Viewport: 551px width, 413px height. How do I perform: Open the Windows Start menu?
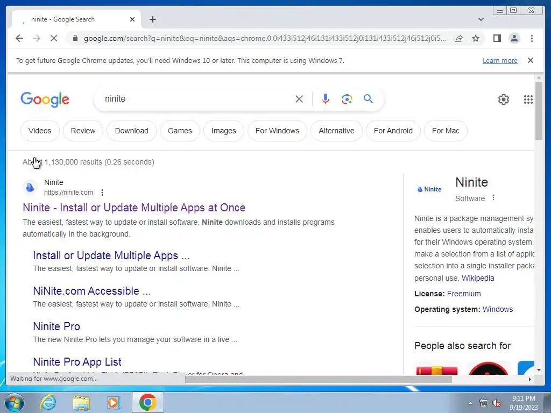coord(15,402)
